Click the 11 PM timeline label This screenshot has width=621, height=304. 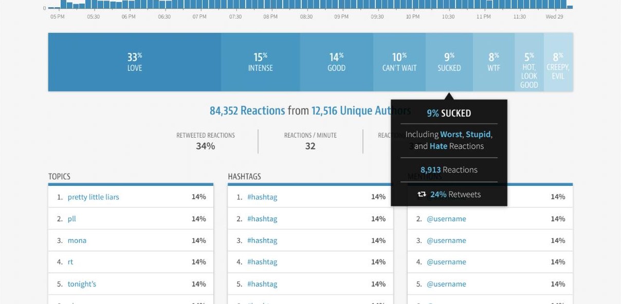(x=483, y=17)
